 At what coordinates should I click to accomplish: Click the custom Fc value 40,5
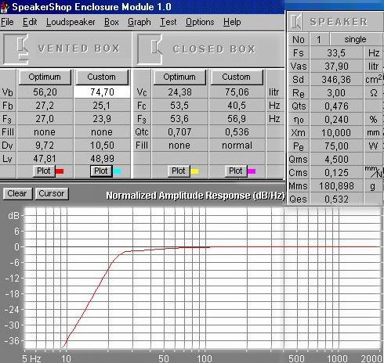[237, 106]
